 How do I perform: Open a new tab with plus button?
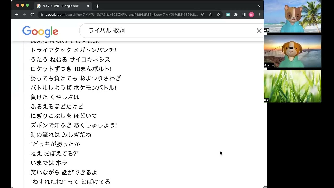click(97, 6)
